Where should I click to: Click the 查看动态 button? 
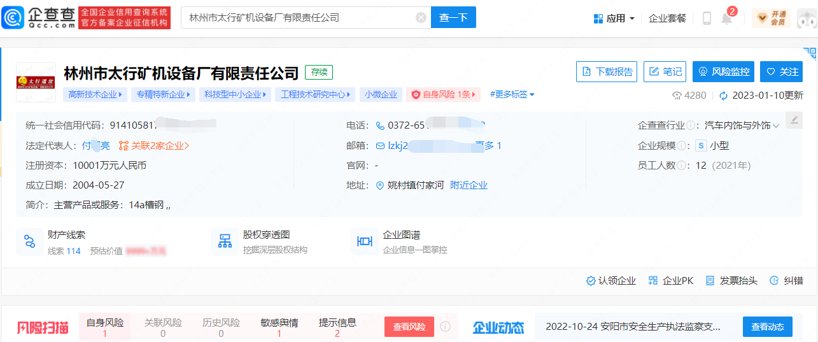[767, 327]
